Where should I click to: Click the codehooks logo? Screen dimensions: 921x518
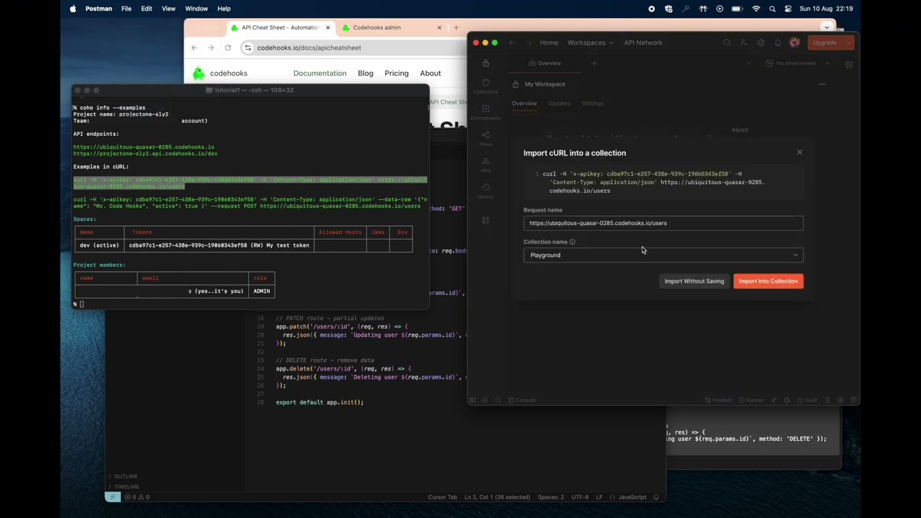219,73
